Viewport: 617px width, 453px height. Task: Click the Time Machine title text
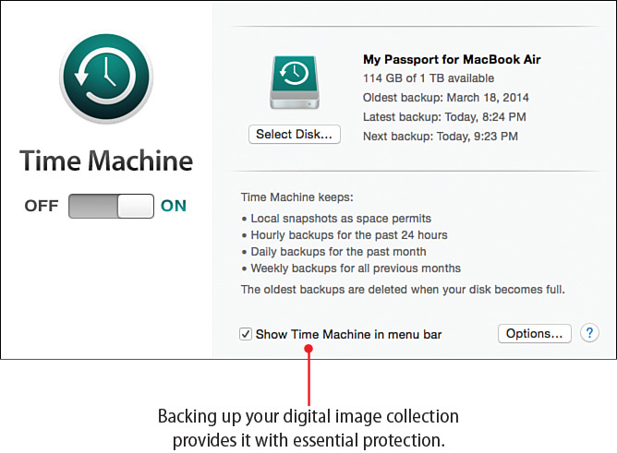[x=106, y=161]
